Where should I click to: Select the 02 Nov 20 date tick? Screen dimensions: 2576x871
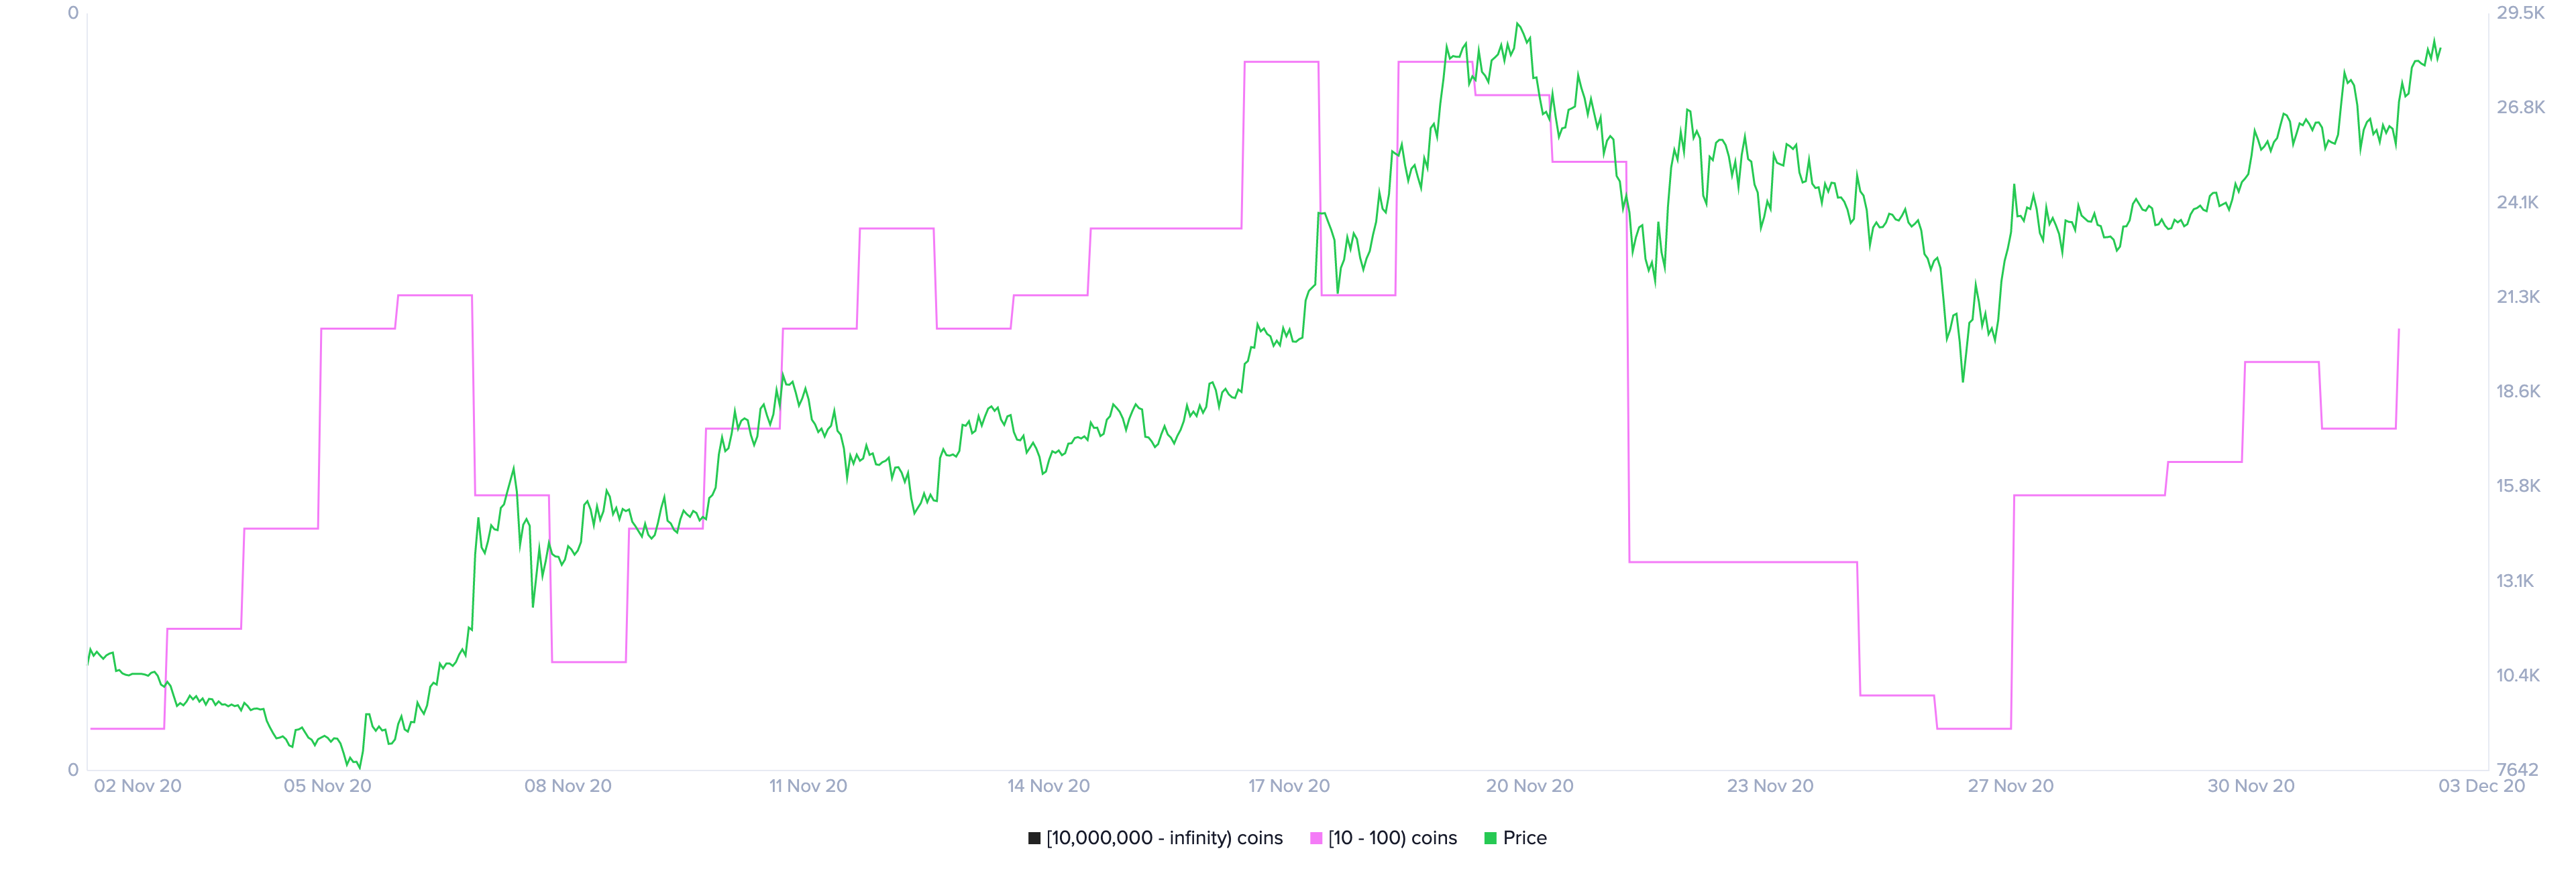tap(138, 786)
